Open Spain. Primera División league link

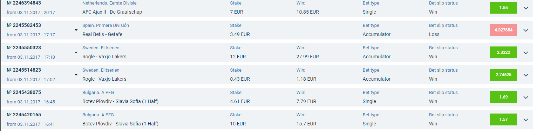click(106, 26)
